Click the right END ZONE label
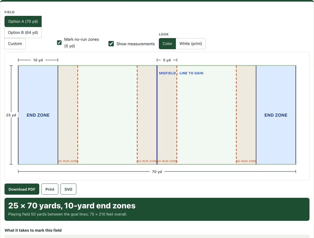The image size is (314, 238). click(276, 115)
